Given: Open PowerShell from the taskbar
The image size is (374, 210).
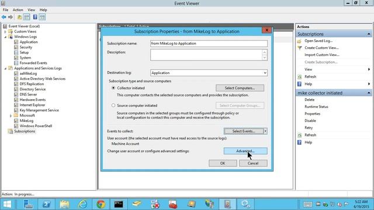Looking at the screenshot, I should pyautogui.click(x=46, y=204).
